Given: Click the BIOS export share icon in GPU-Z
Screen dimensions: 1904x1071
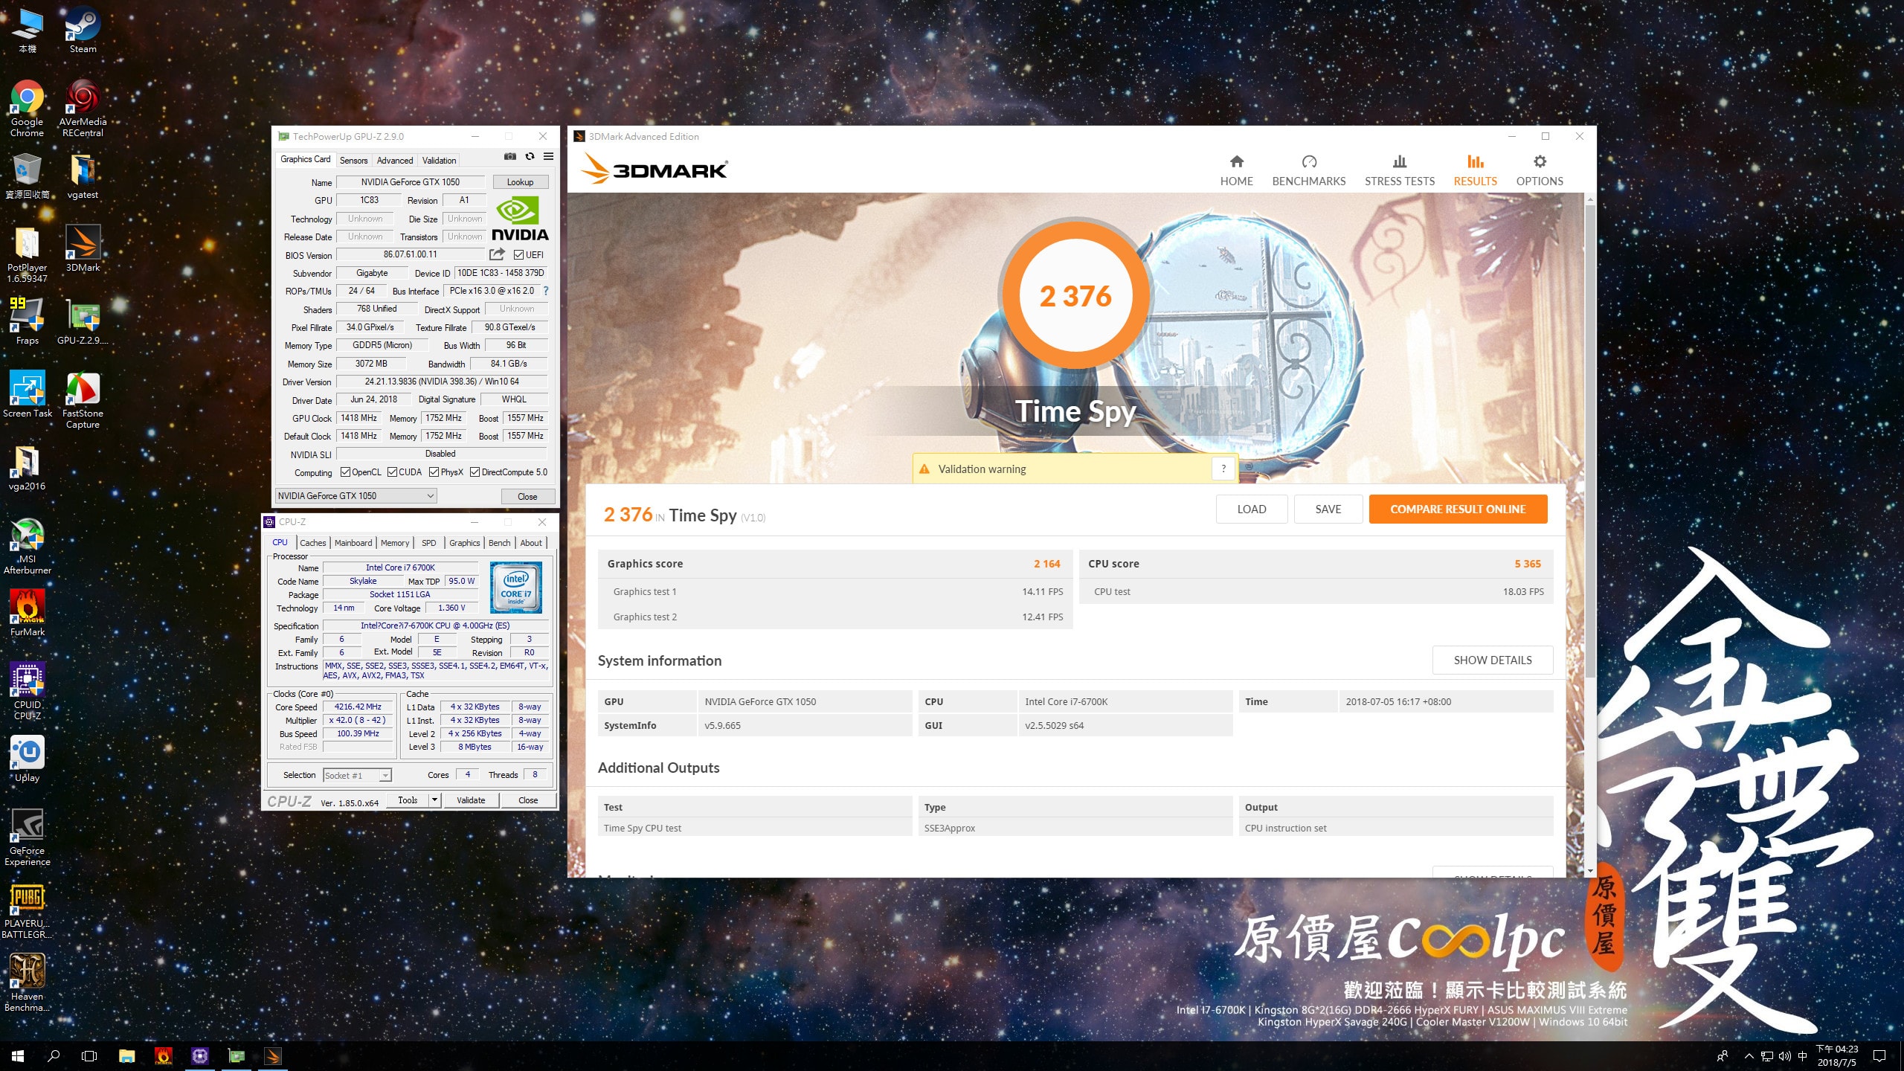Looking at the screenshot, I should [x=497, y=254].
